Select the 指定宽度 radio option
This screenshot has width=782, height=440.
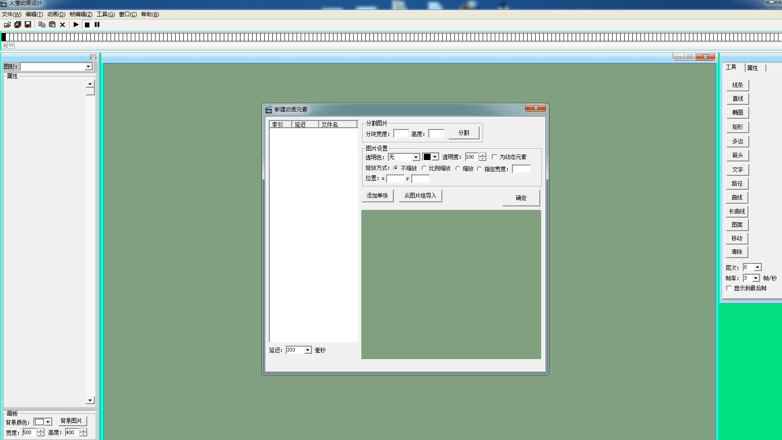(x=479, y=169)
